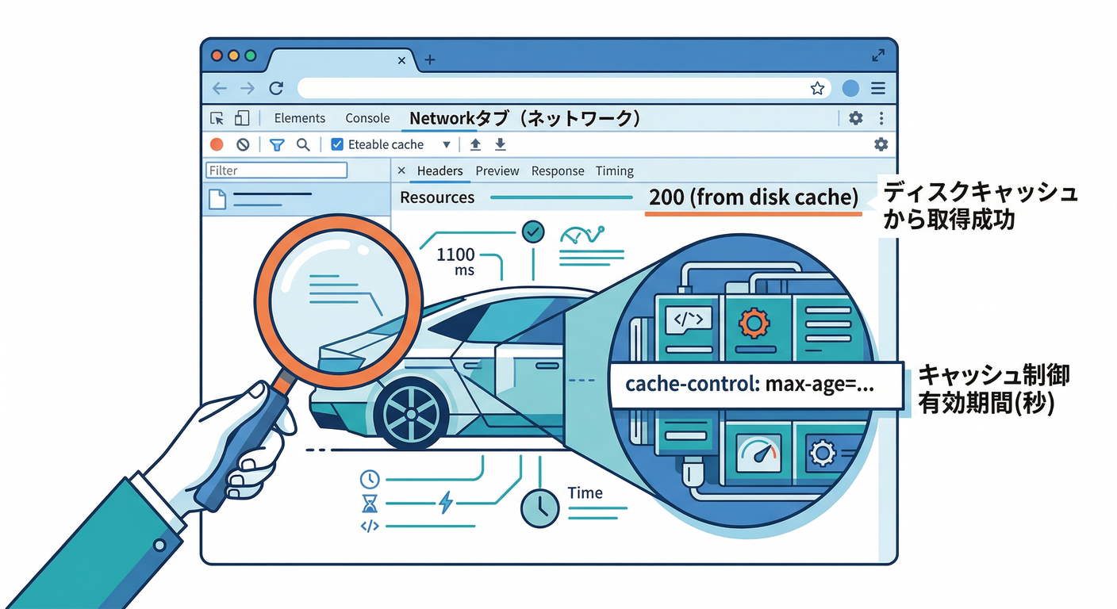Screen dimensions: 1117x609
Task: Click the import HAR upload arrow icon
Action: tap(475, 144)
